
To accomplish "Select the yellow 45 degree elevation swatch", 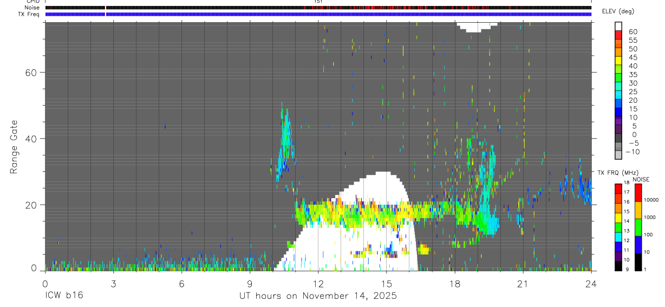I will (x=618, y=62).
